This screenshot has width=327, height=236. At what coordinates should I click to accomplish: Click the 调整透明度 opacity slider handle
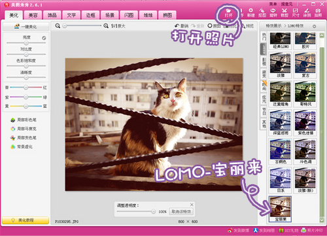pyautogui.click(x=154, y=211)
